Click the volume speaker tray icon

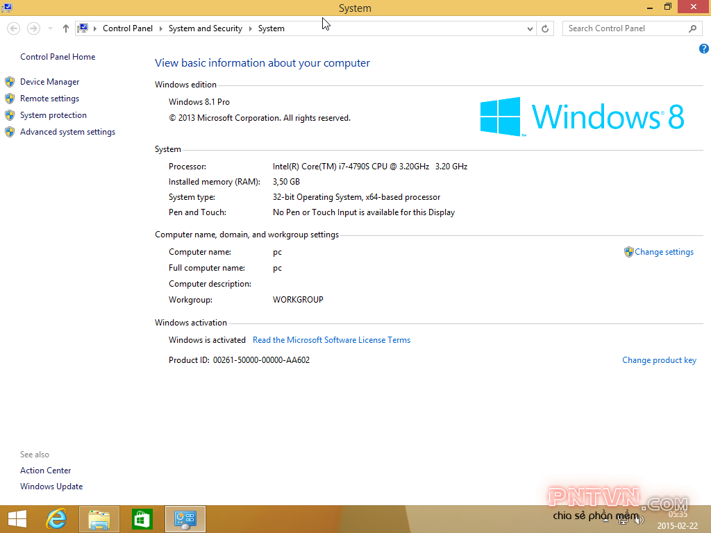pyautogui.click(x=640, y=520)
